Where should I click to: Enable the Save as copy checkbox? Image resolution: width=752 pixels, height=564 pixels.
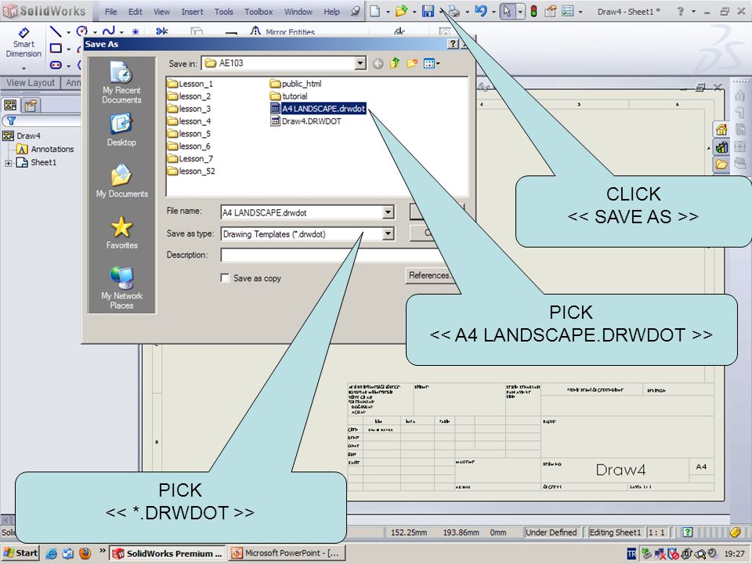[225, 277]
